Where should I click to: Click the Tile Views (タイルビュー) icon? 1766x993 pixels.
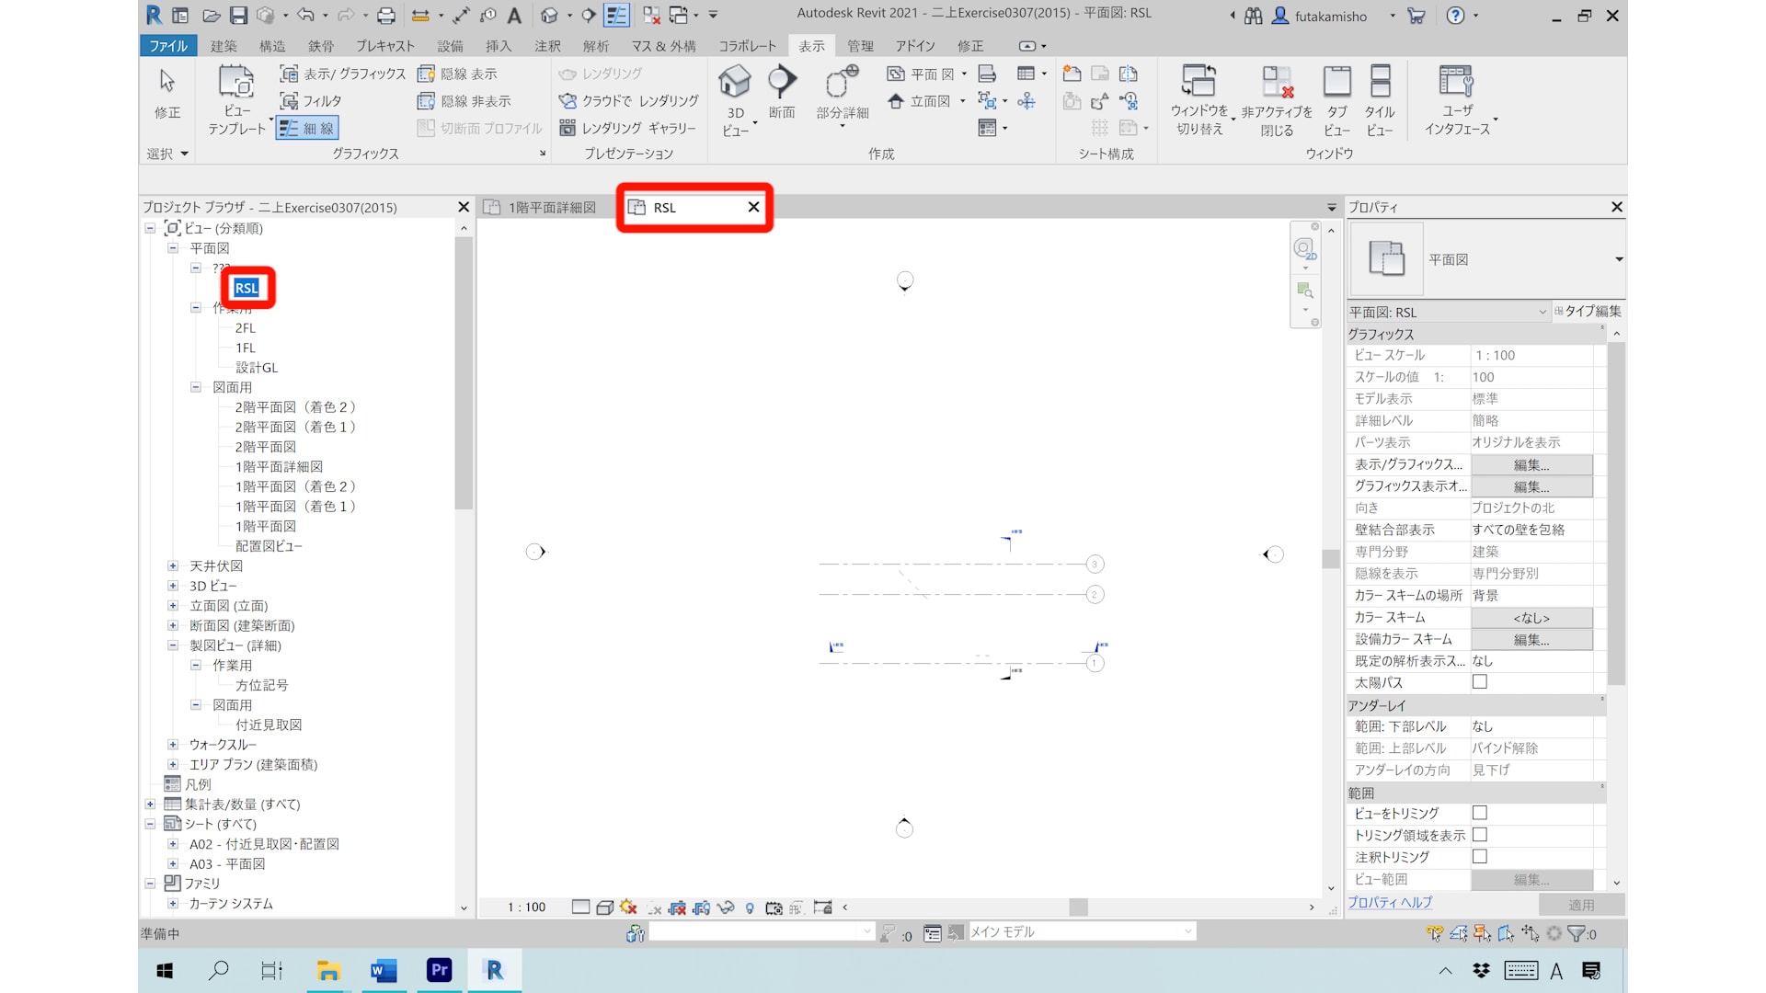click(x=1380, y=82)
